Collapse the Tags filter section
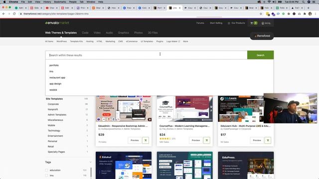 [x=90, y=162]
